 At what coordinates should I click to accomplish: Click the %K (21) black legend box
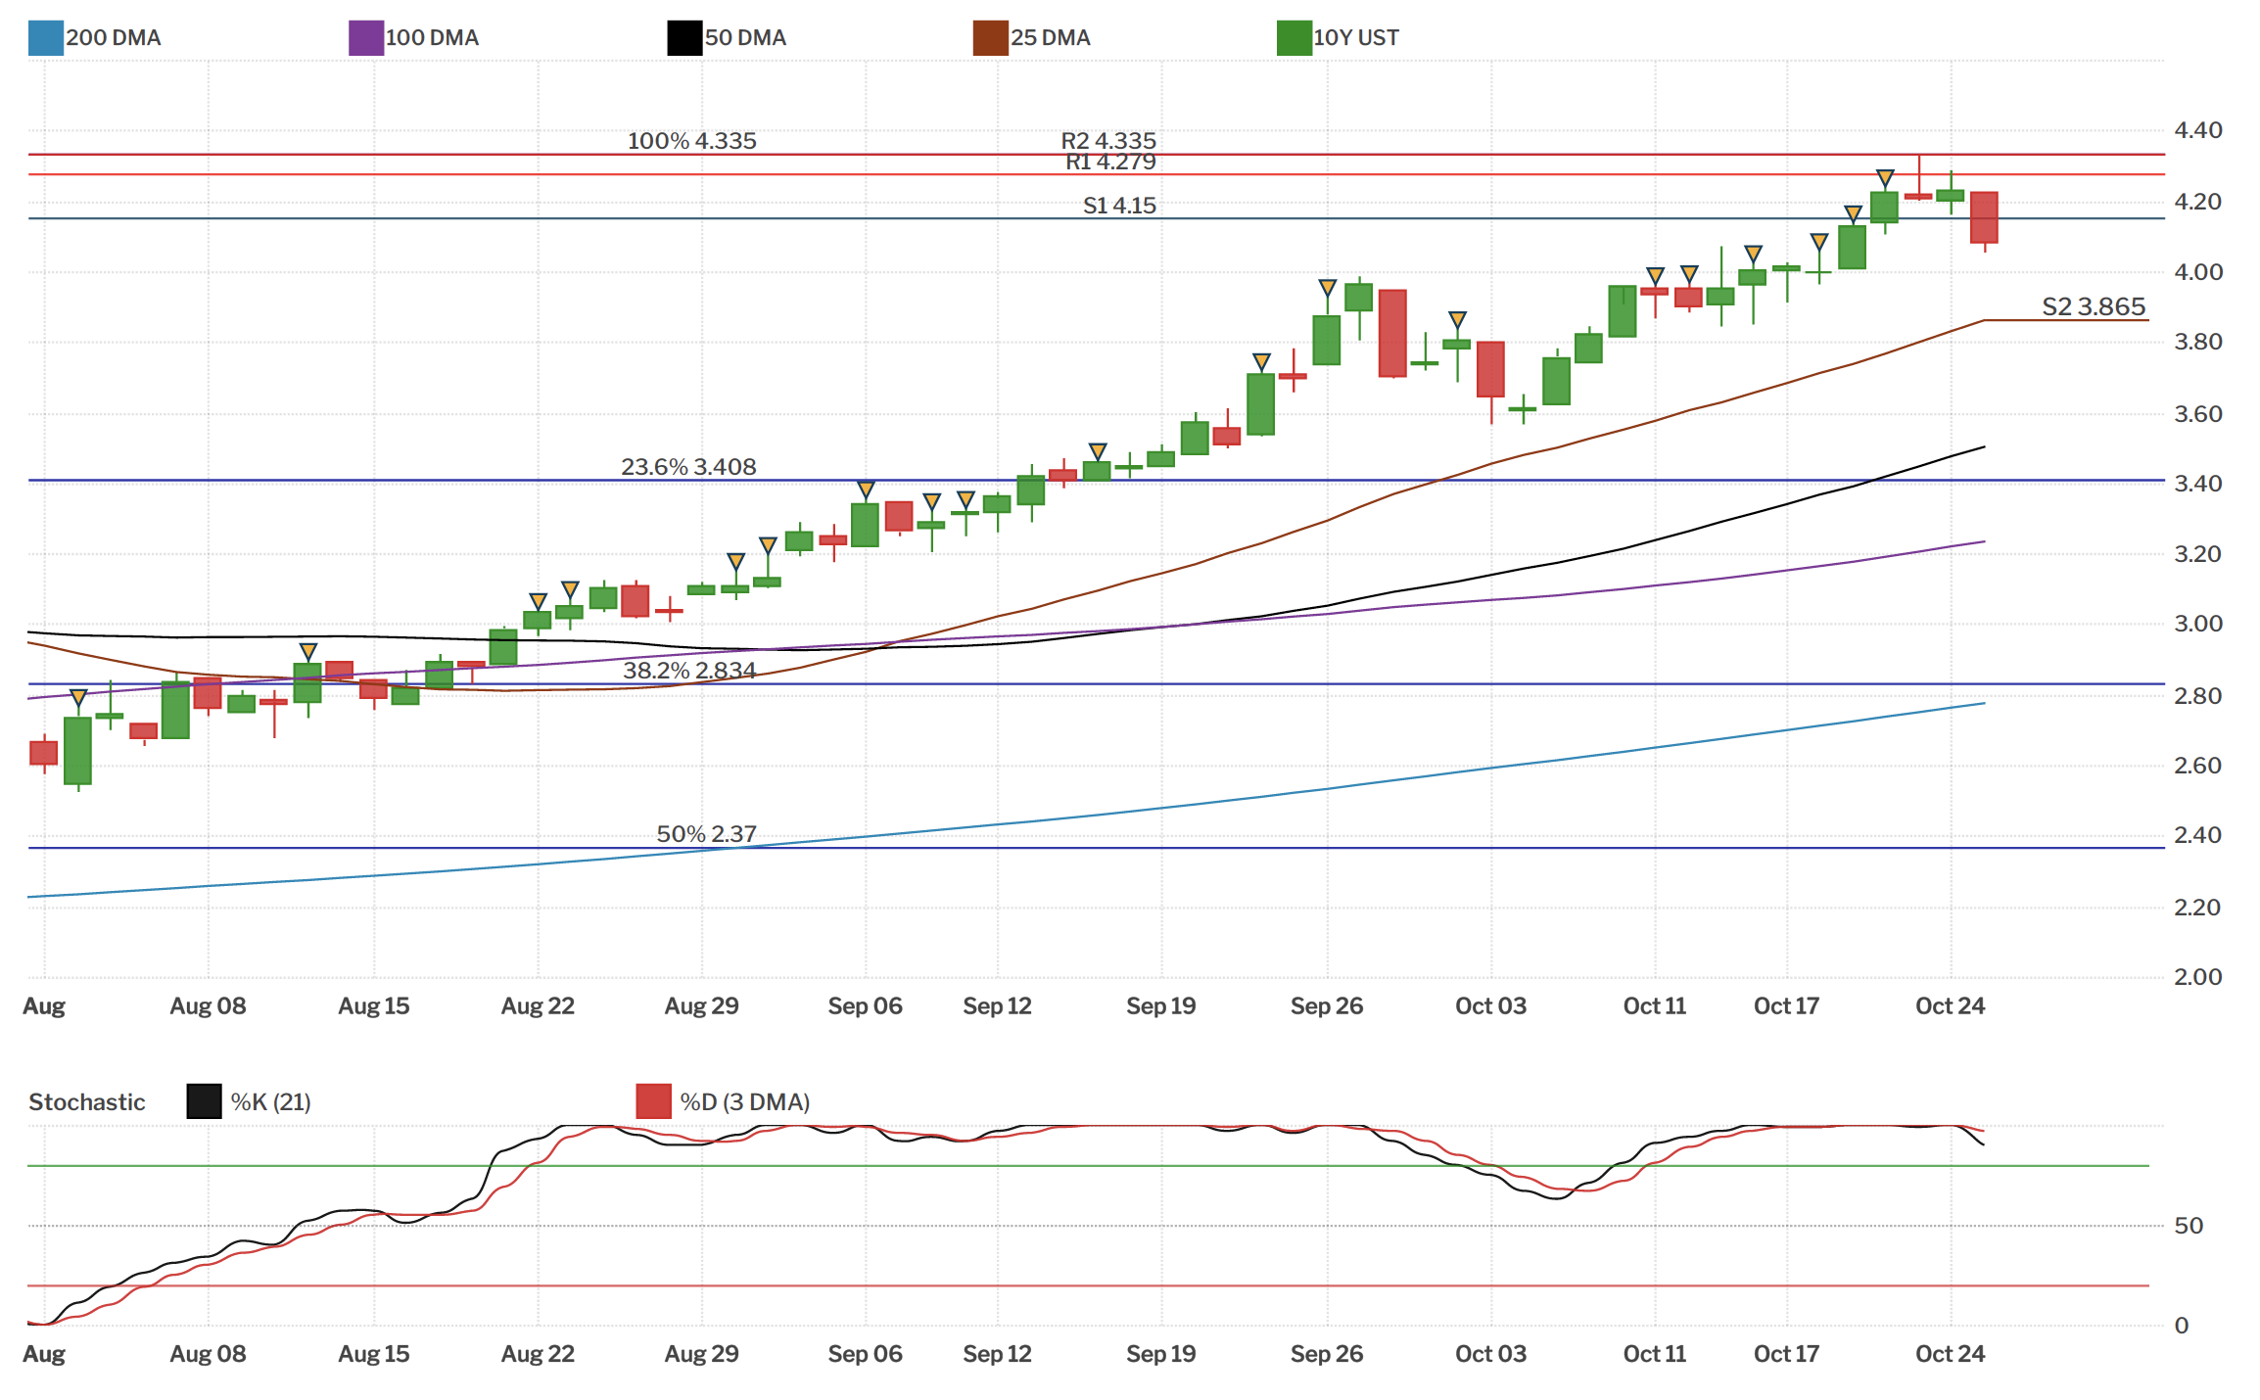click(204, 1101)
